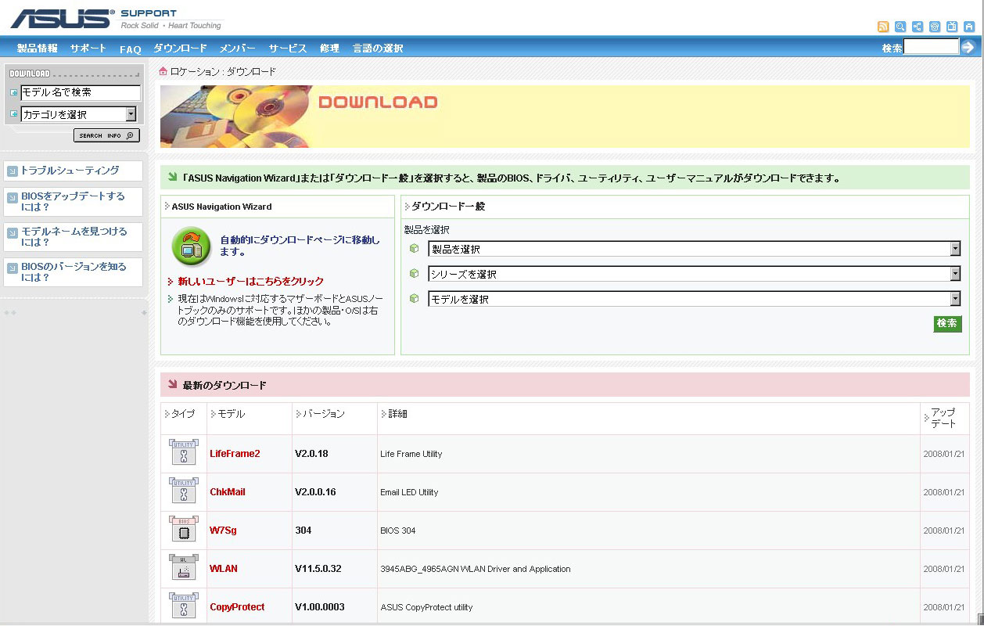Open the ChkMail model link

(x=228, y=492)
